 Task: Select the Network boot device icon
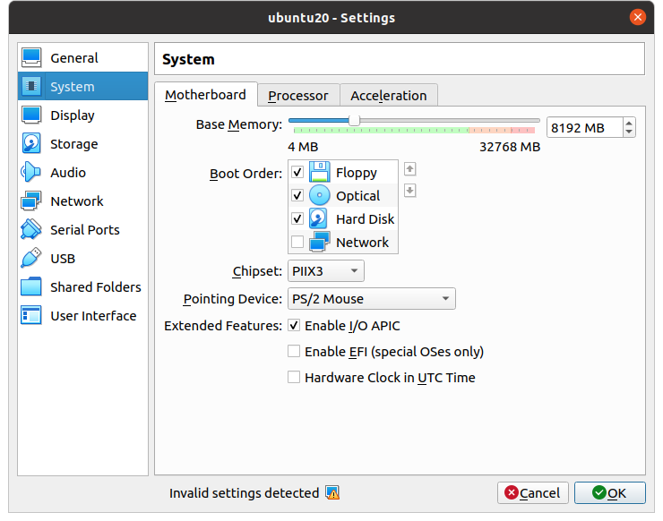point(320,242)
